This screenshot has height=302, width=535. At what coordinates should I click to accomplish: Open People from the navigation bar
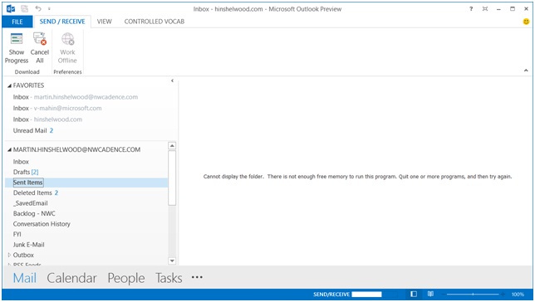point(126,278)
